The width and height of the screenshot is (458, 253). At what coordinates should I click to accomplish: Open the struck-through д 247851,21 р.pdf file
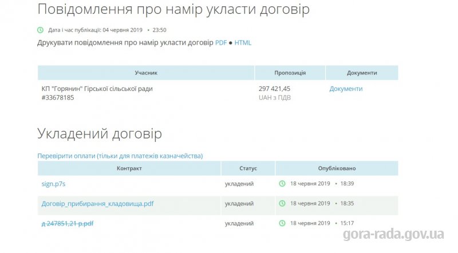click(x=68, y=223)
